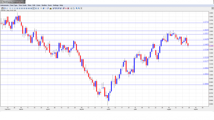The height and width of the screenshot is (120, 214).
Task: Click the 1.0002 price level label
Action: [x=206, y=74]
